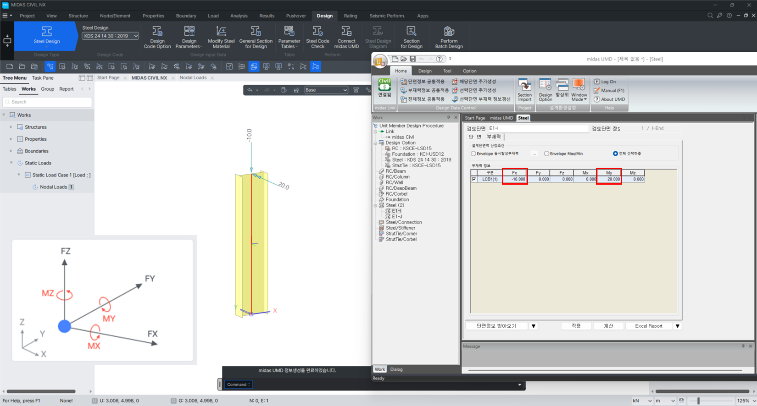This screenshot has height=406, width=757.
Task: Click About UMD
Action: [609, 99]
